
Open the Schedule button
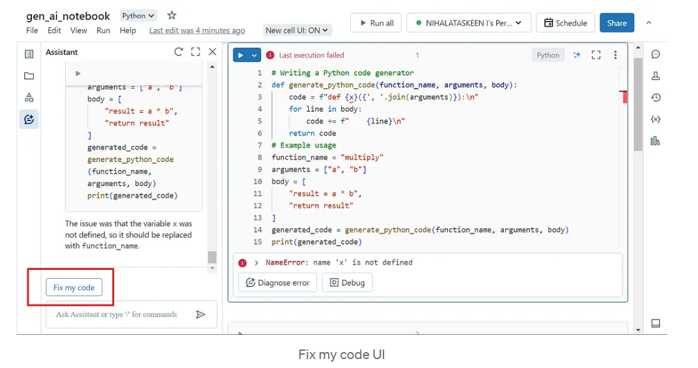coord(565,23)
